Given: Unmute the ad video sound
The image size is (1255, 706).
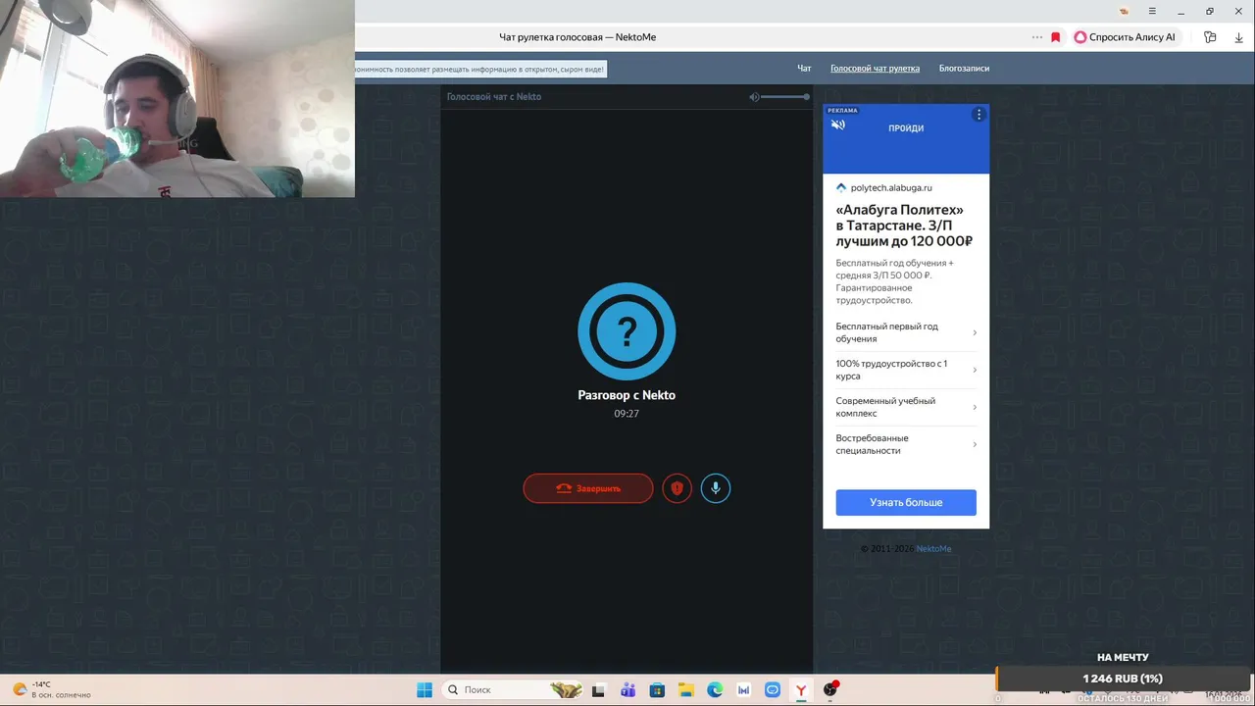Looking at the screenshot, I should tap(837, 125).
